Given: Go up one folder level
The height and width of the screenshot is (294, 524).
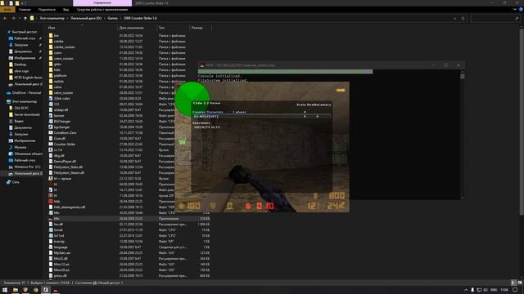Looking at the screenshot, I should point(25,18).
